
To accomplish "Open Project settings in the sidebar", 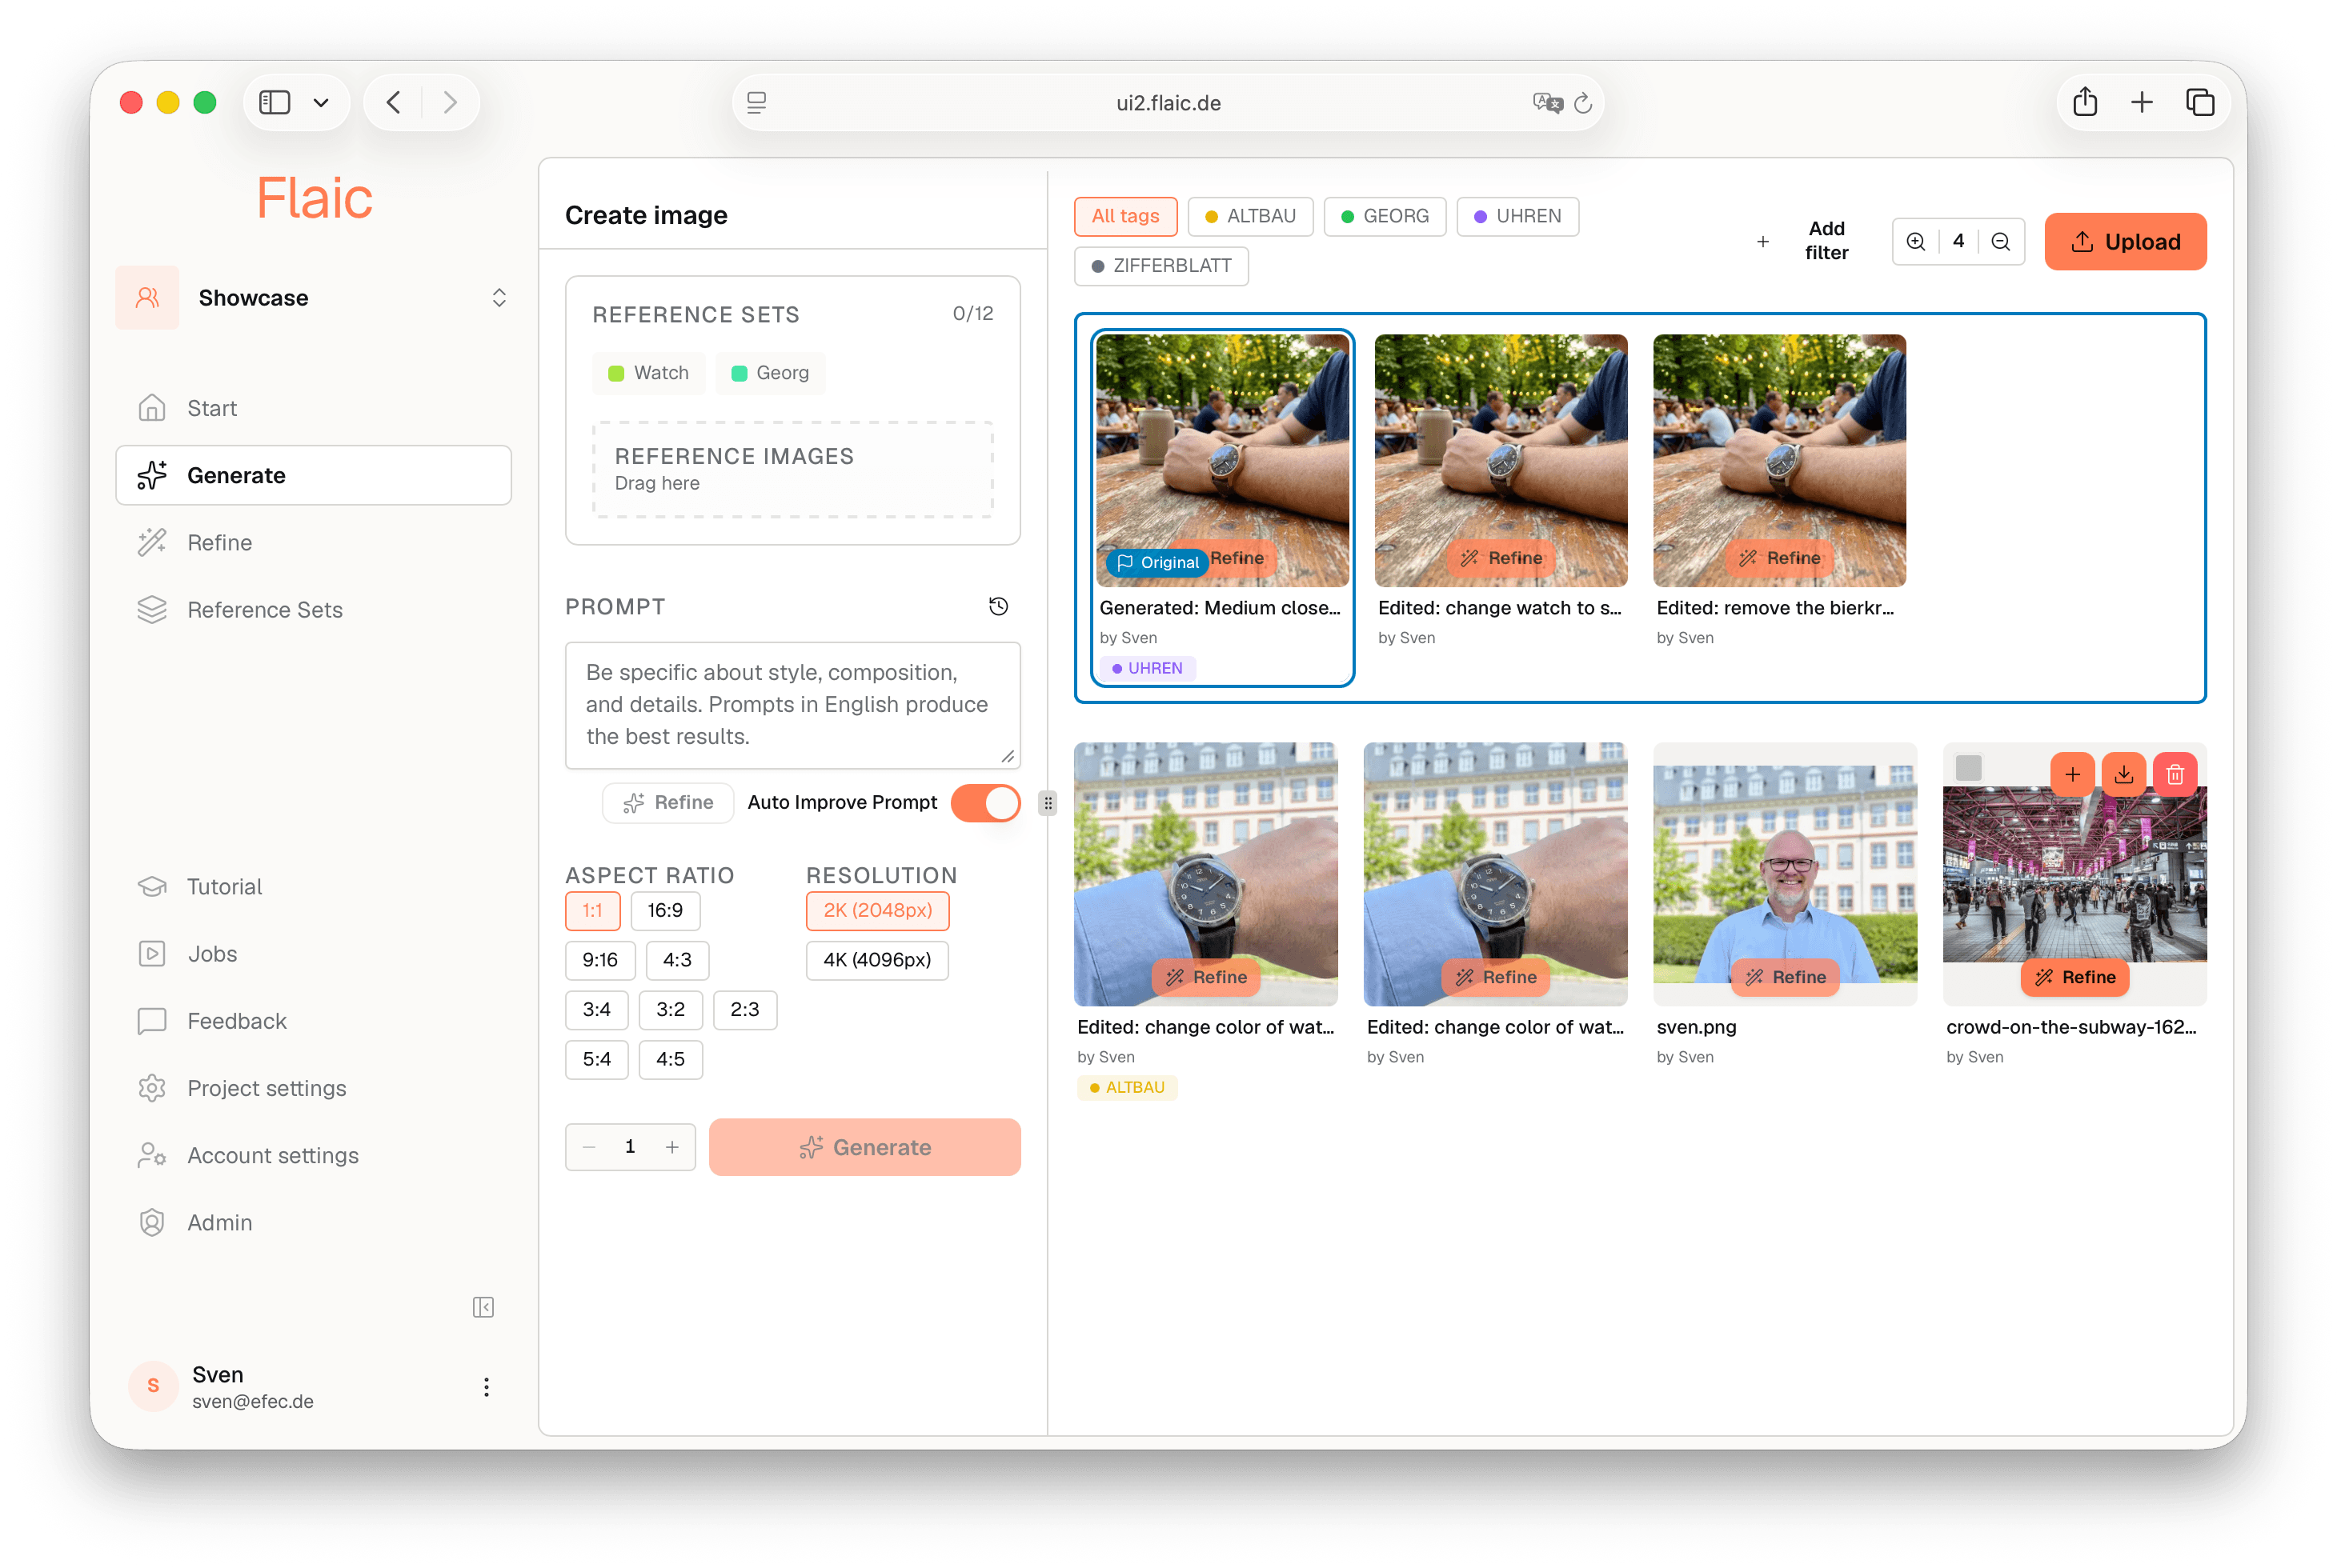I will 314,1088.
